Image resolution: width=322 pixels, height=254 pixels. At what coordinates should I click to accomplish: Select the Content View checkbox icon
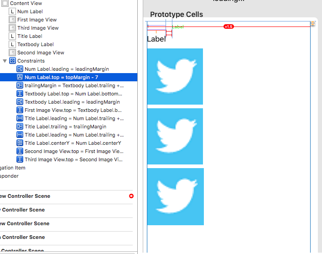pyautogui.click(x=5, y=3)
